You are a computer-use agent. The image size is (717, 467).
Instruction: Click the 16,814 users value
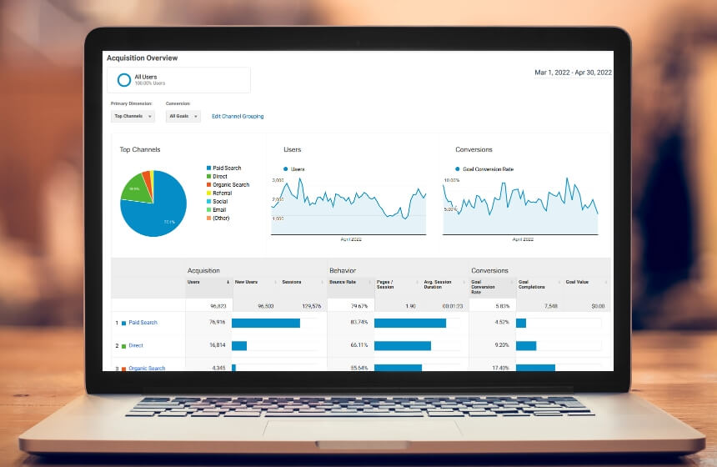pyautogui.click(x=218, y=345)
